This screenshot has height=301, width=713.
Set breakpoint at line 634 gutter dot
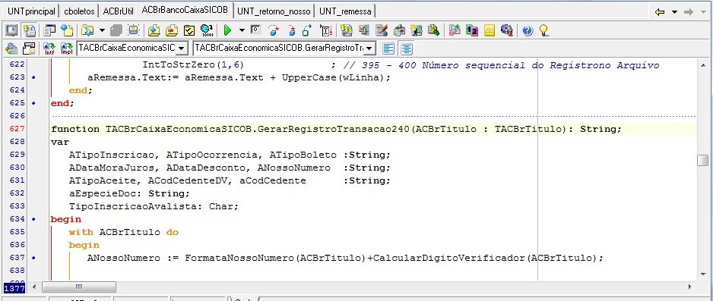click(x=33, y=219)
